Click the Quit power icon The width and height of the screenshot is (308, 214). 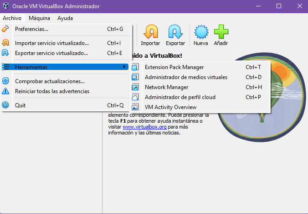[x=5, y=105]
